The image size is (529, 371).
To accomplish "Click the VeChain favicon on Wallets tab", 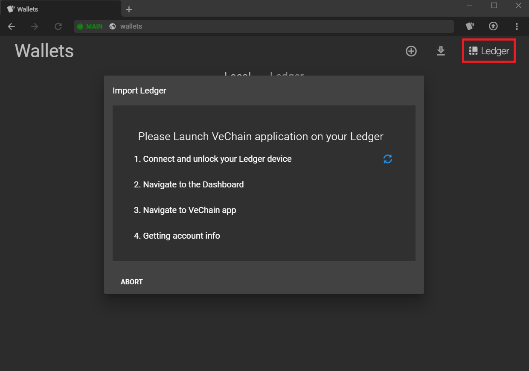I will point(12,9).
